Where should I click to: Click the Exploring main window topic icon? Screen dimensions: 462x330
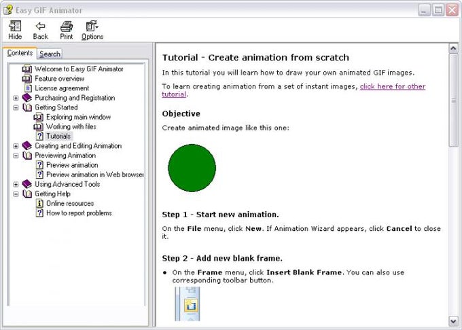[38, 117]
